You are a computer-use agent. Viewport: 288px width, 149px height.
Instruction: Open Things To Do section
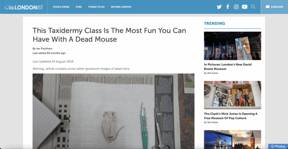(96, 7)
